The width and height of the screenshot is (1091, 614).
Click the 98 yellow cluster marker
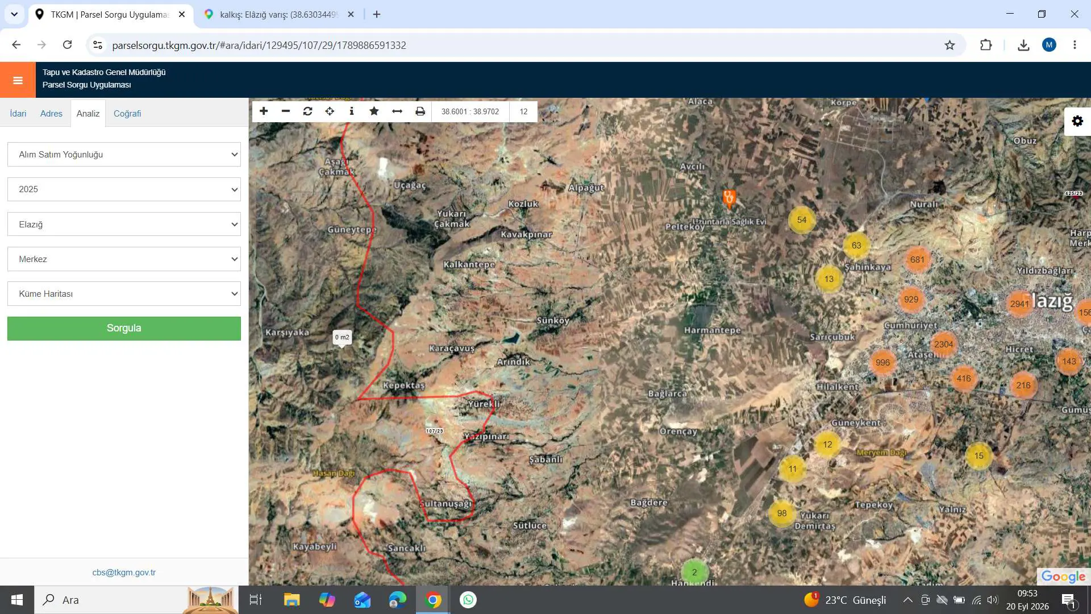pos(782,513)
